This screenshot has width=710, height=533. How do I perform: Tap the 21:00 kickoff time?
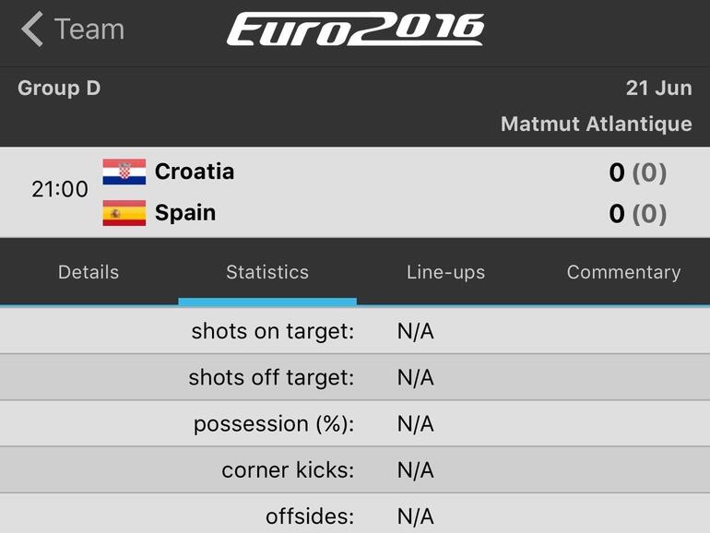[x=60, y=190]
